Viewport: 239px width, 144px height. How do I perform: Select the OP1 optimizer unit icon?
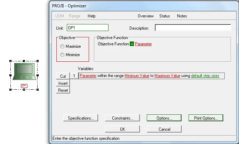pyautogui.click(x=24, y=71)
